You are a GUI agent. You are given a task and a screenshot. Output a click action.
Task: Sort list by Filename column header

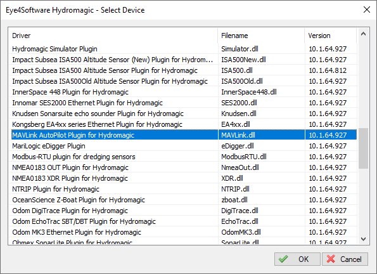coord(261,36)
